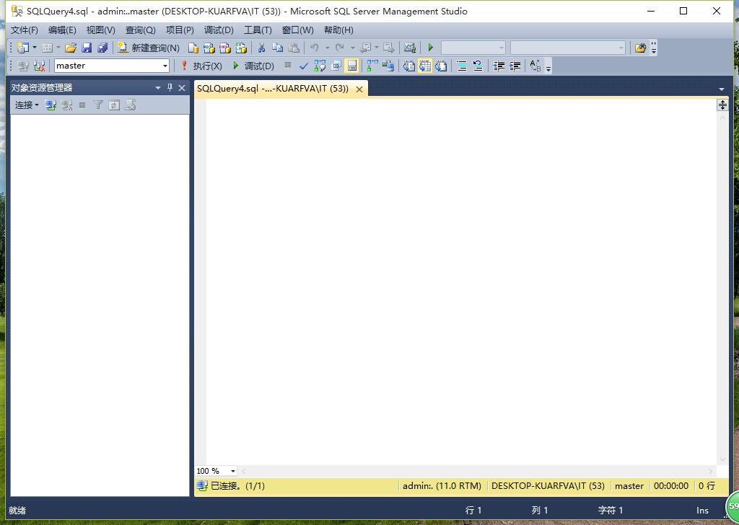The width and height of the screenshot is (739, 525).
Task: Open the active document tab list arrow
Action: tap(722, 89)
